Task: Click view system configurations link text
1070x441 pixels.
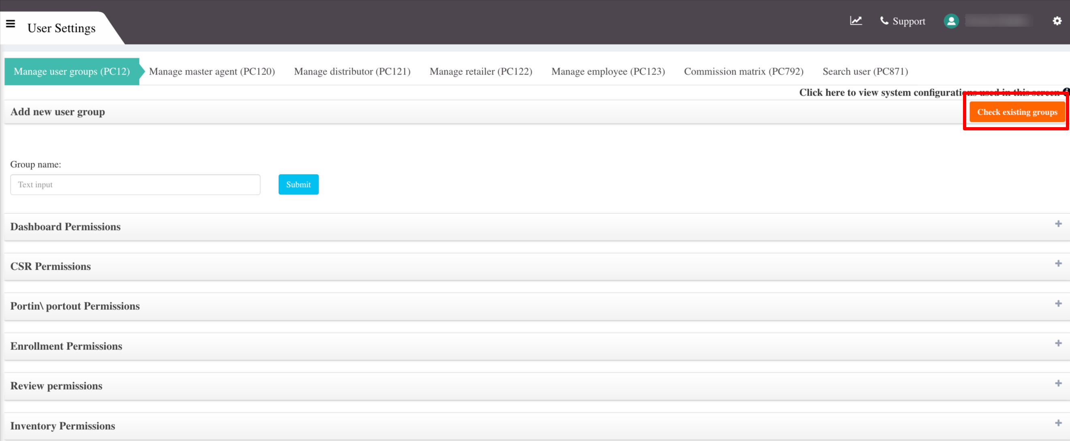Action: (930, 92)
